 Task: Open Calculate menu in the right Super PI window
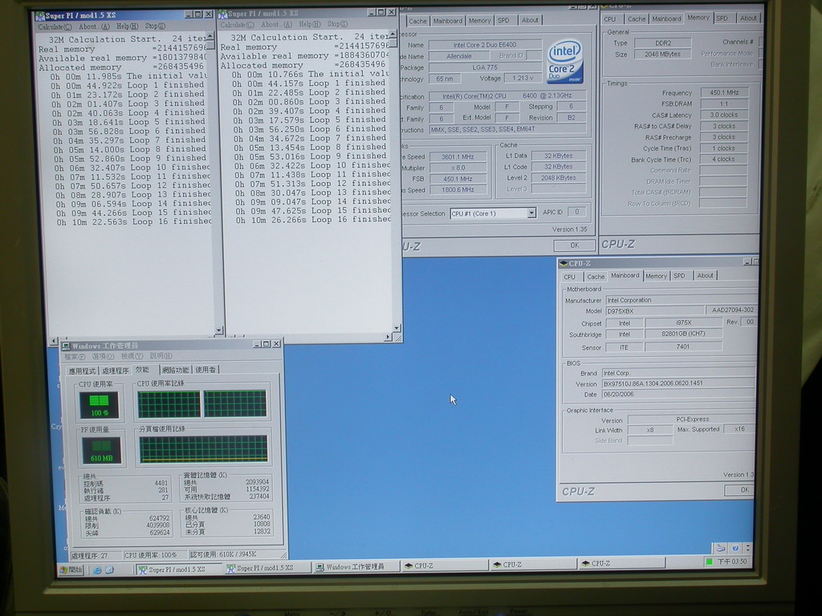click(237, 25)
